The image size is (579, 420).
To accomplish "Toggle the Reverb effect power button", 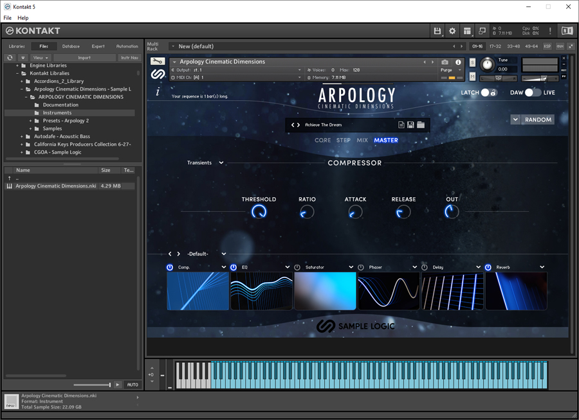I will pos(488,267).
